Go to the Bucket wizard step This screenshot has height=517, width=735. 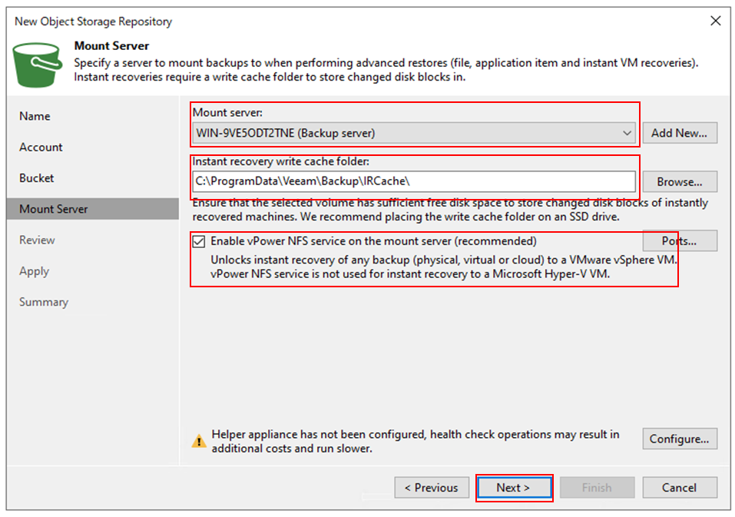tap(37, 178)
